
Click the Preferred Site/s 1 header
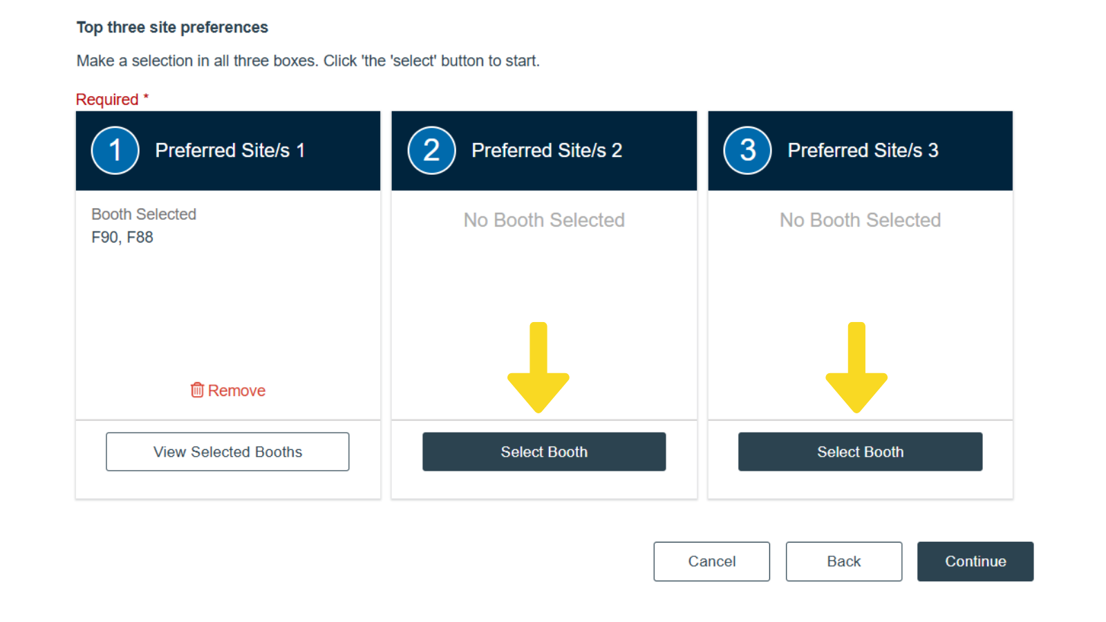point(230,150)
